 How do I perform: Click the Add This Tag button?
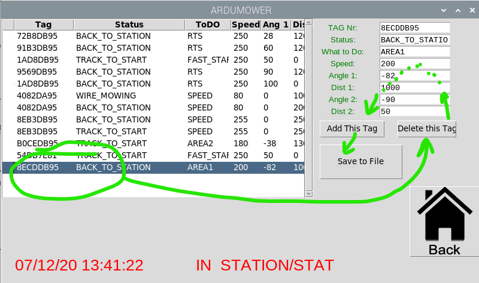click(352, 129)
